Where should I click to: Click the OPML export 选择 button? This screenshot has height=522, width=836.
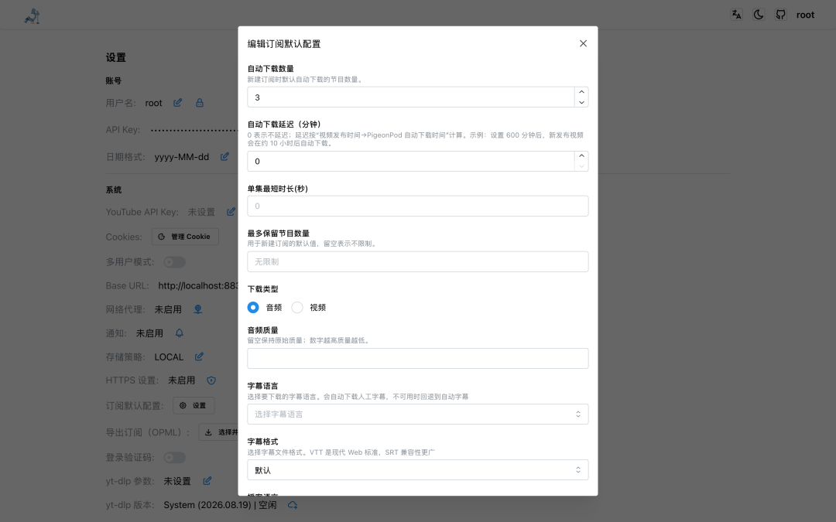click(x=218, y=432)
